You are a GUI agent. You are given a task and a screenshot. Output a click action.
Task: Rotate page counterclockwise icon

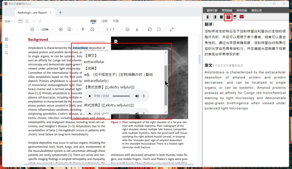click(150, 30)
